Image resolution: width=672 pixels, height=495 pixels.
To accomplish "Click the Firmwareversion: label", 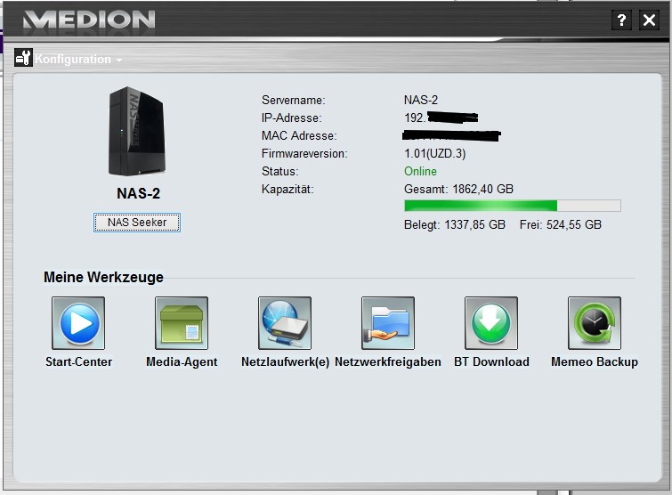I will click(304, 153).
